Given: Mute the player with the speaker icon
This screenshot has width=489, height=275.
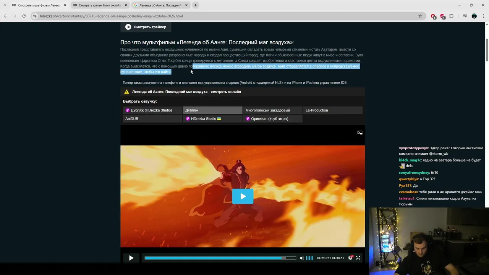Looking at the screenshot, I should point(302,258).
